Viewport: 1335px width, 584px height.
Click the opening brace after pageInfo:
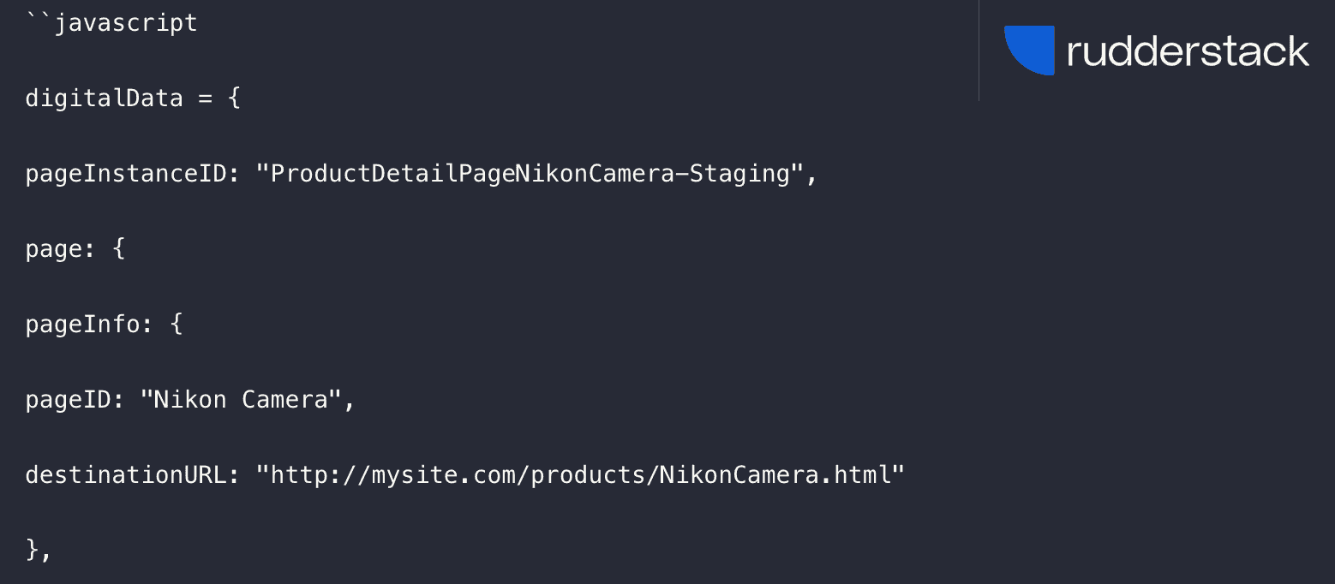coord(177,325)
